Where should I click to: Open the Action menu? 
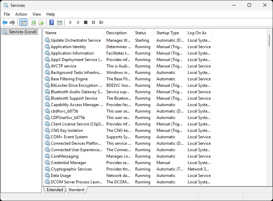21,14
